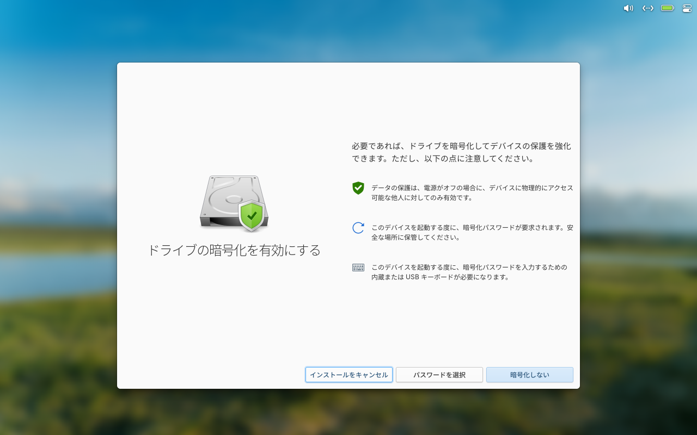Click the インストールをキャンセル button
Screen dimensions: 697x435
(x=349, y=375)
